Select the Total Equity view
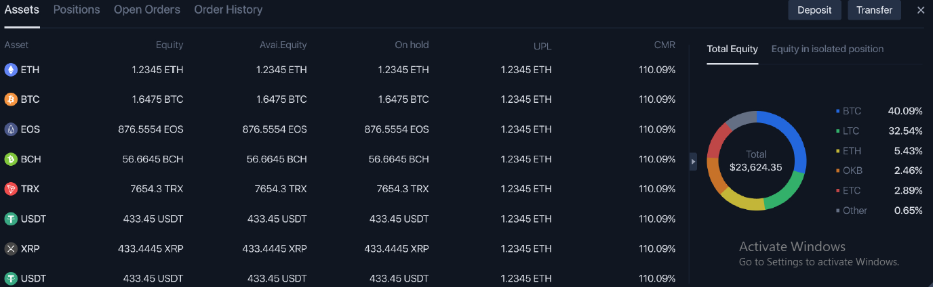Viewport: 933px width, 287px height. point(732,49)
